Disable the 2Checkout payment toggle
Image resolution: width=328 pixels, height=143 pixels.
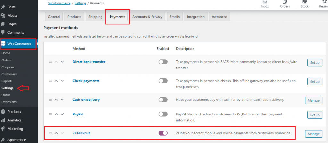point(163,133)
